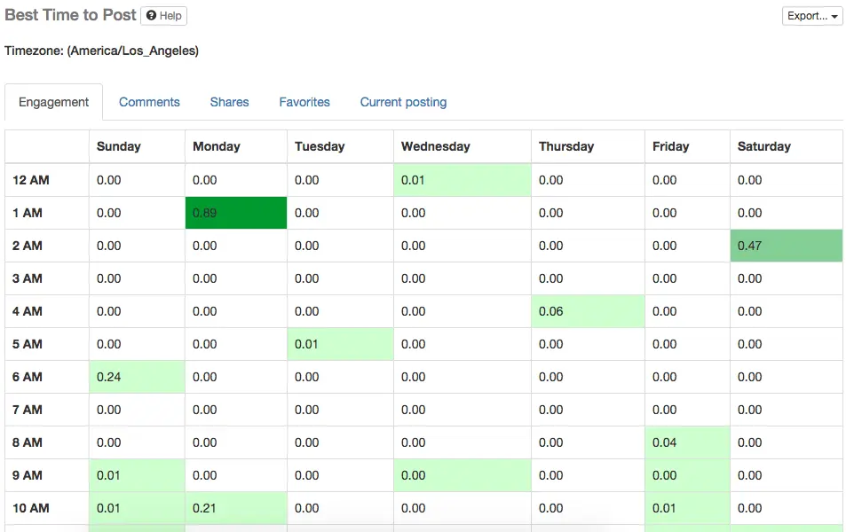Click the Tuesday 5 AM 0.01 cell

(340, 344)
